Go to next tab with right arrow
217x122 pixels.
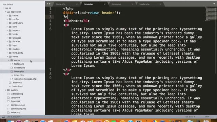pyautogui.click(x=50, y=4)
